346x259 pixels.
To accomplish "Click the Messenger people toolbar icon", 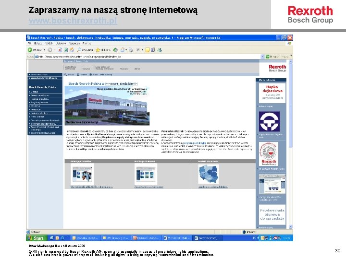I will 160,50.
